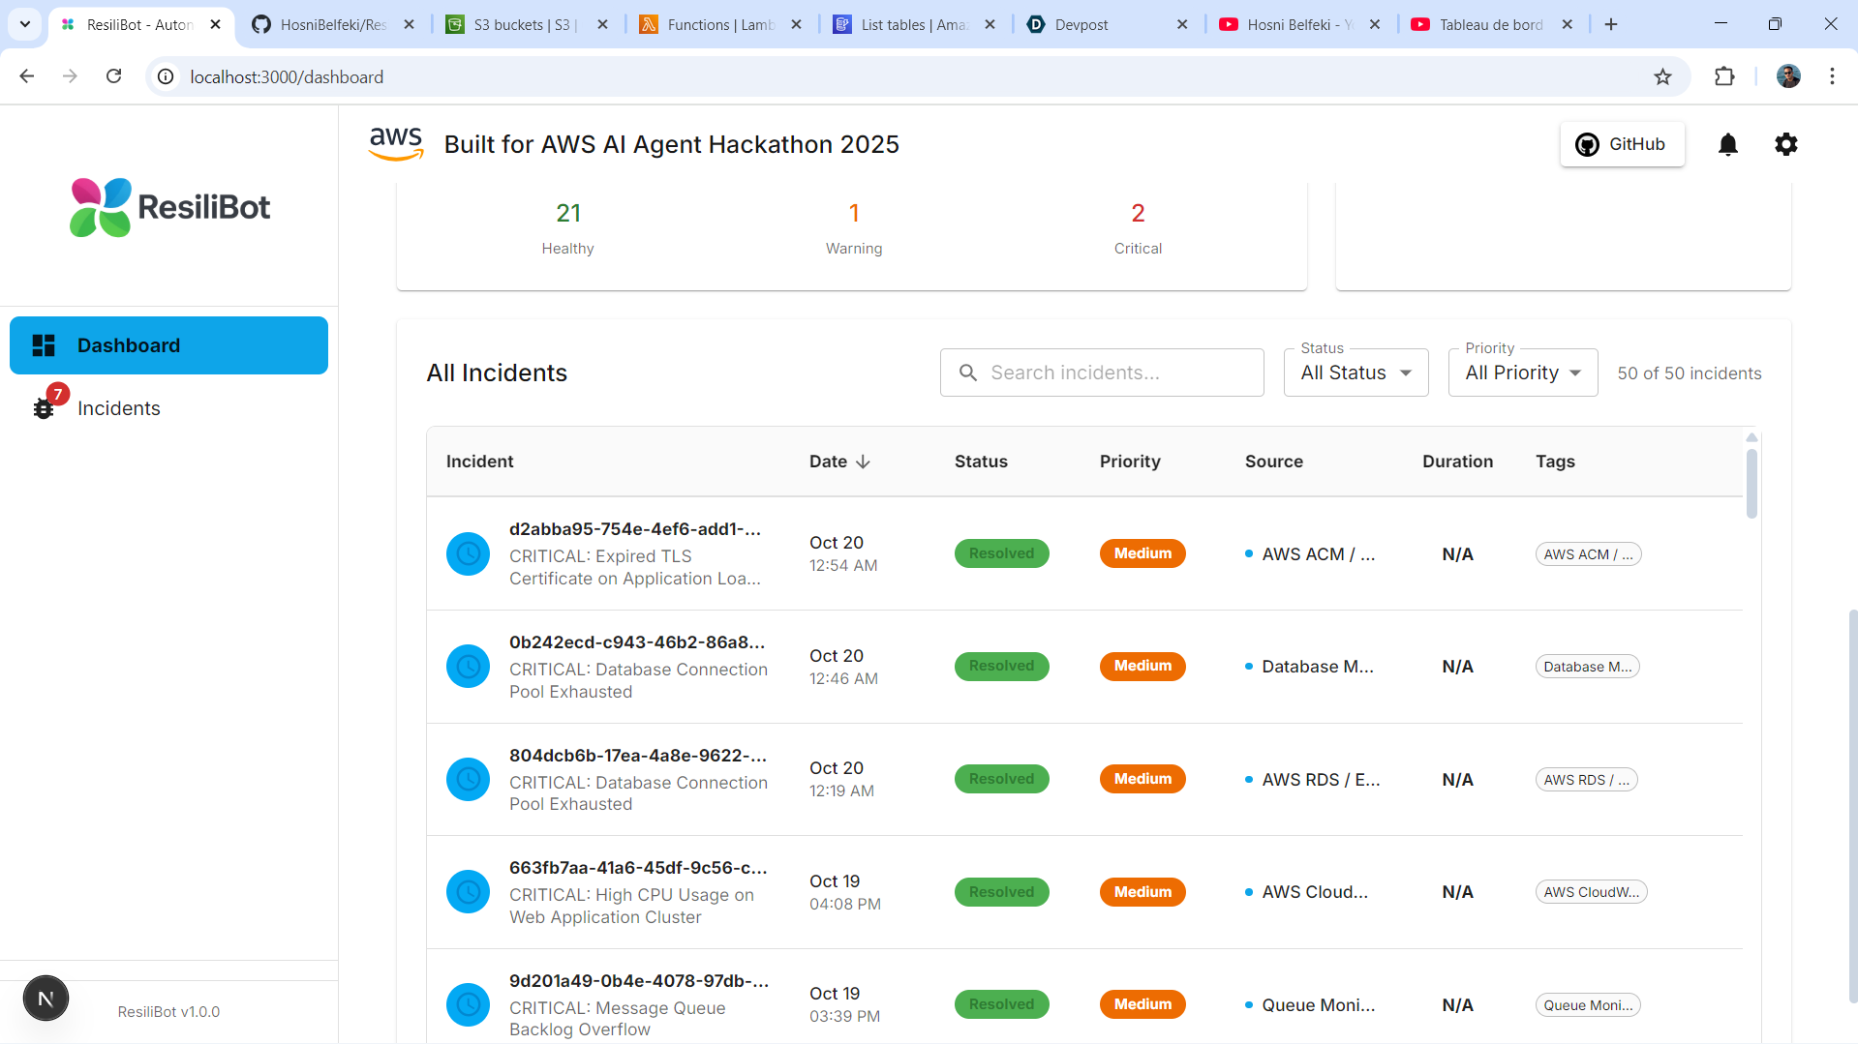Sort table by Source column

pos(1273,462)
